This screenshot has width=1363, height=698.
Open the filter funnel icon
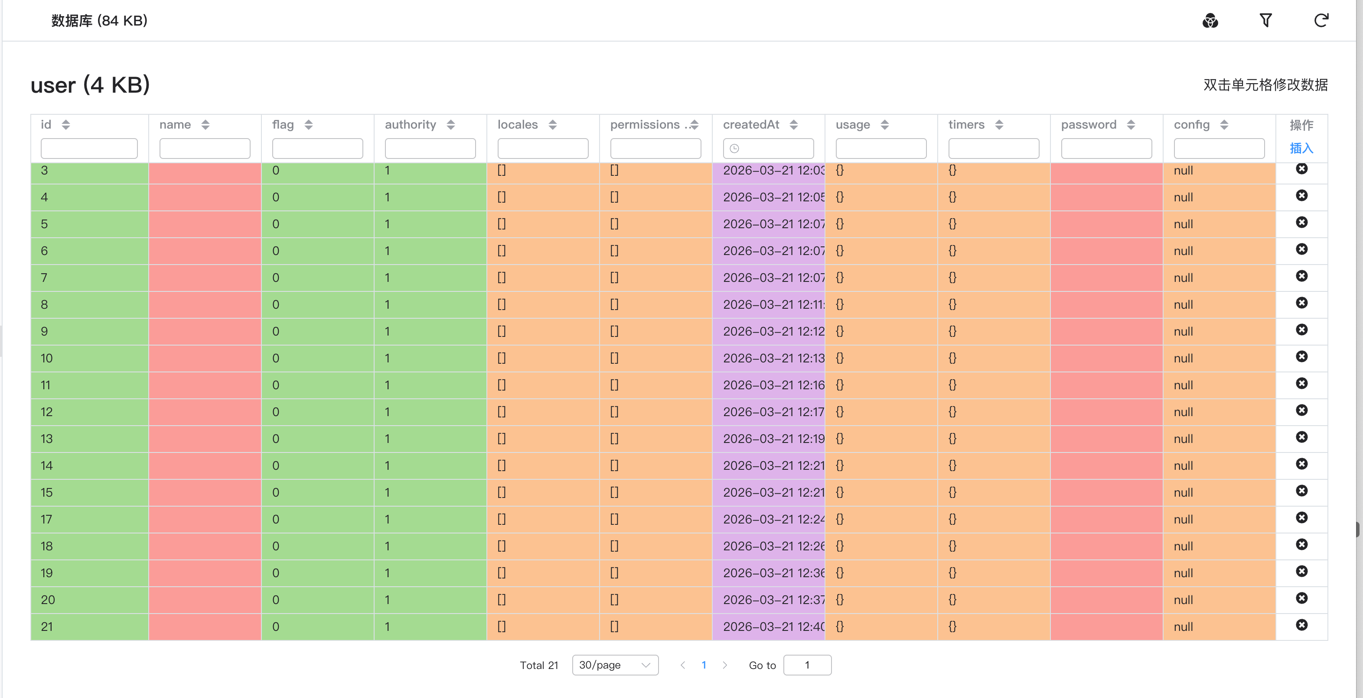click(1265, 21)
